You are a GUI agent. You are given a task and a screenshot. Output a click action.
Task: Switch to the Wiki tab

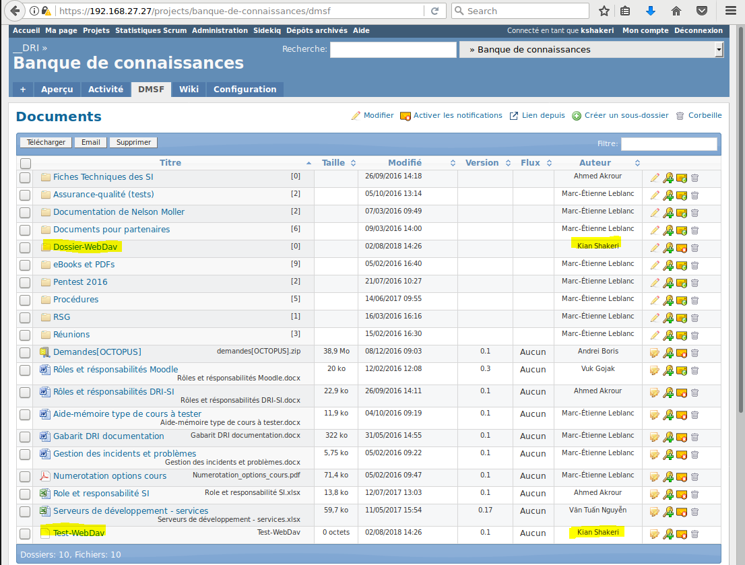(x=189, y=89)
